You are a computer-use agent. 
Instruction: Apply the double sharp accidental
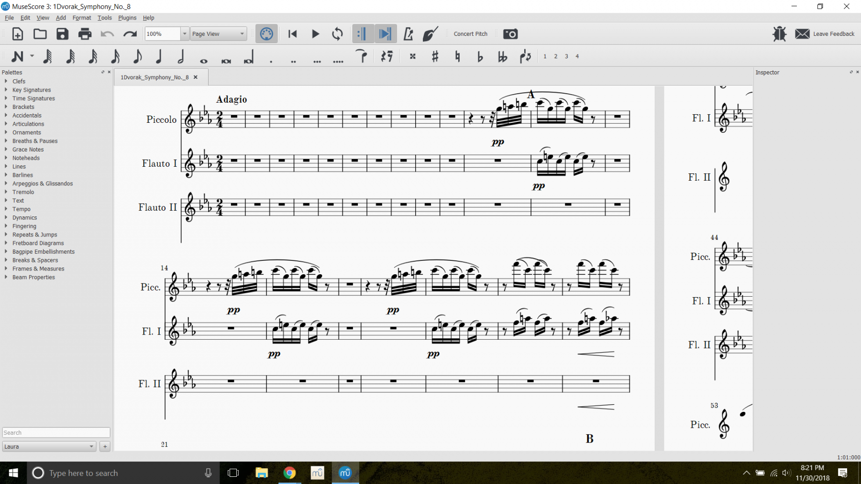pyautogui.click(x=413, y=56)
